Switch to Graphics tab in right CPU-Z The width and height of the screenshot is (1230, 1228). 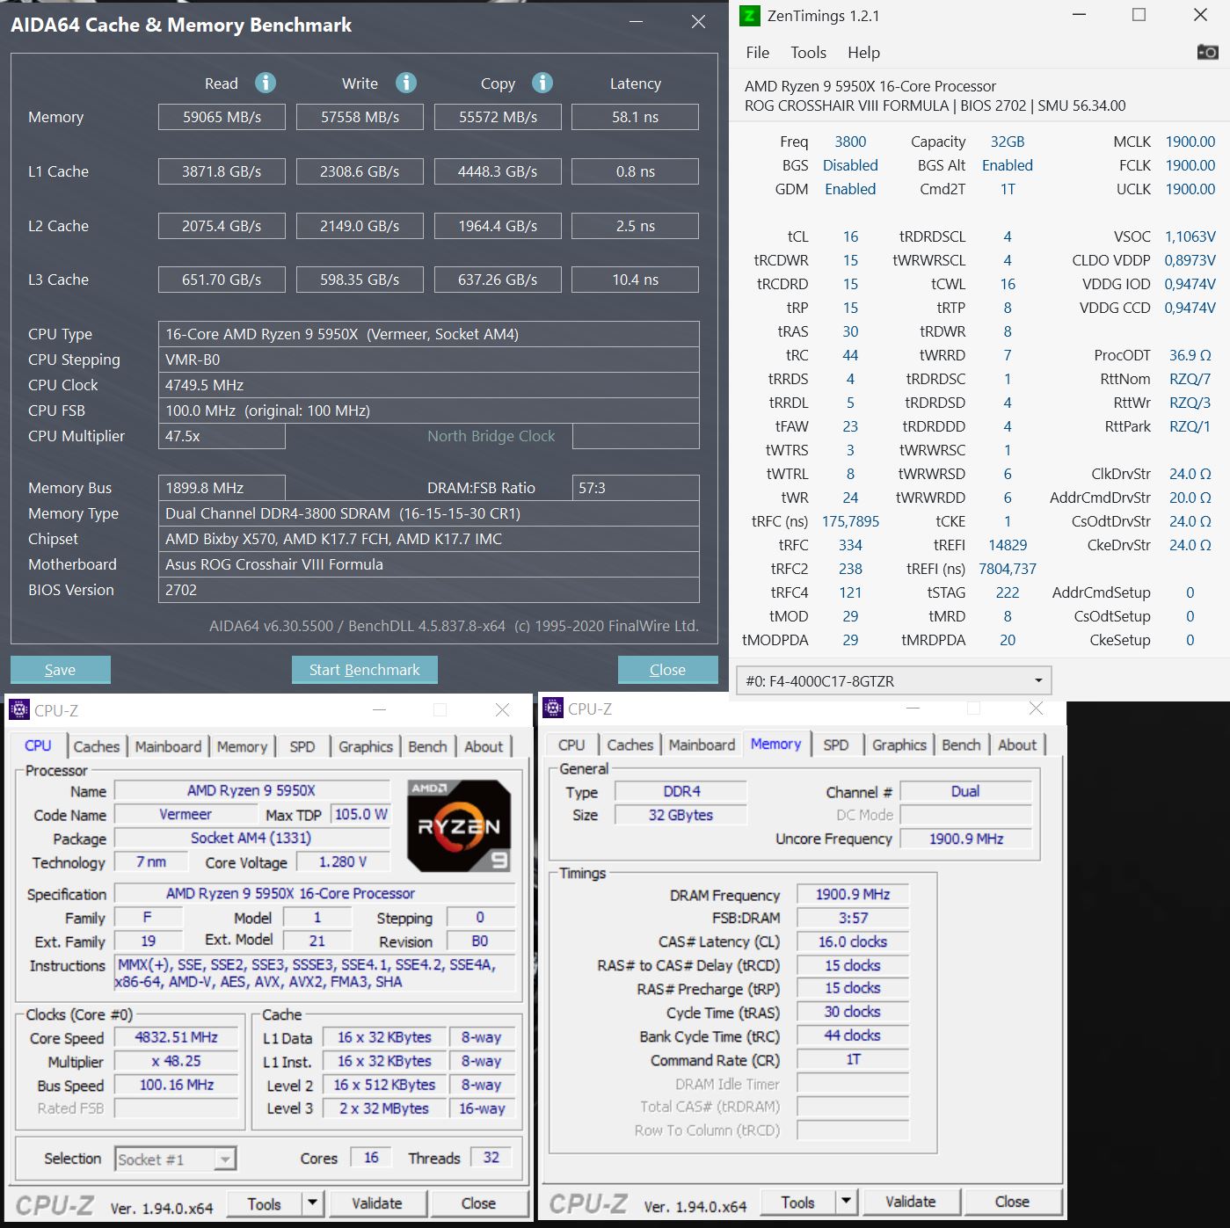[x=899, y=745]
